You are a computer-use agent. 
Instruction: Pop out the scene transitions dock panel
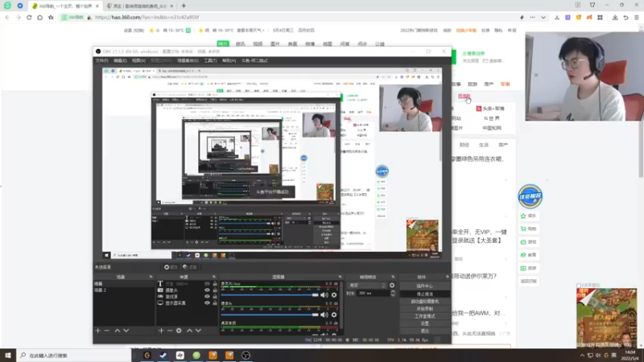pyautogui.click(x=393, y=277)
